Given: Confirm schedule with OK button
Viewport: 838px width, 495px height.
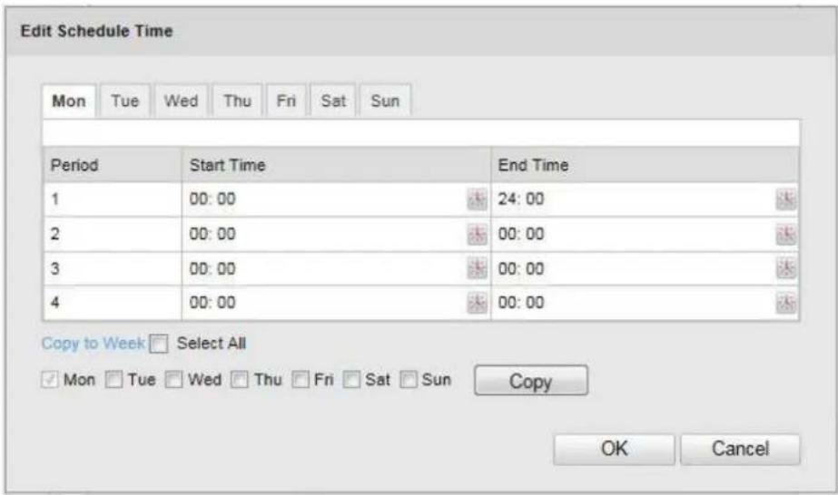Looking at the screenshot, I should [x=614, y=449].
